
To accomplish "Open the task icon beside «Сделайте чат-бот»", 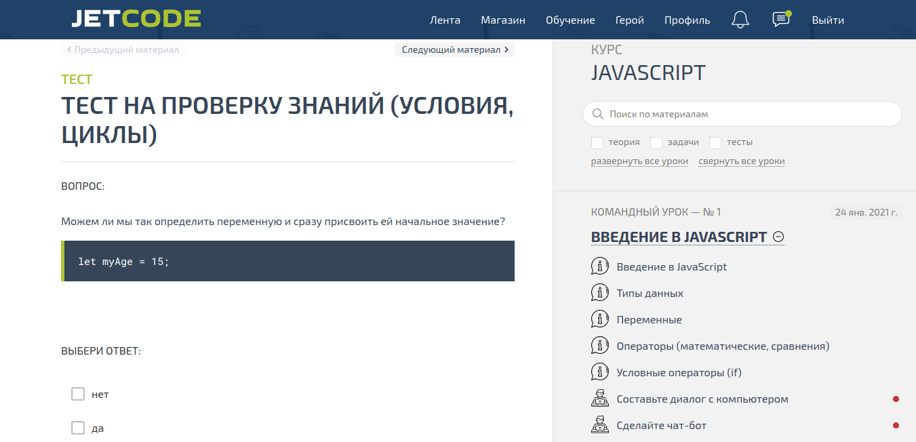I will [600, 424].
